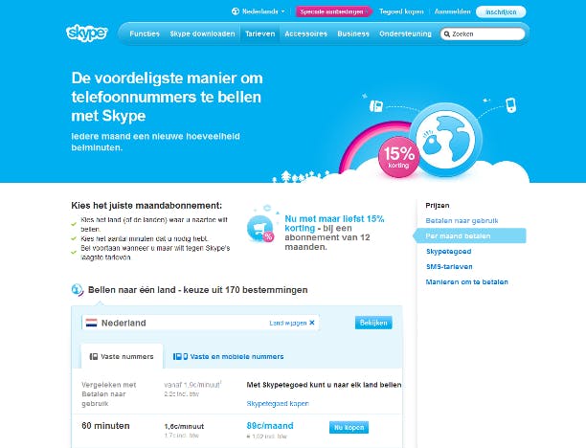Click the landline phone icon on Vaste nummers tab

94,356
